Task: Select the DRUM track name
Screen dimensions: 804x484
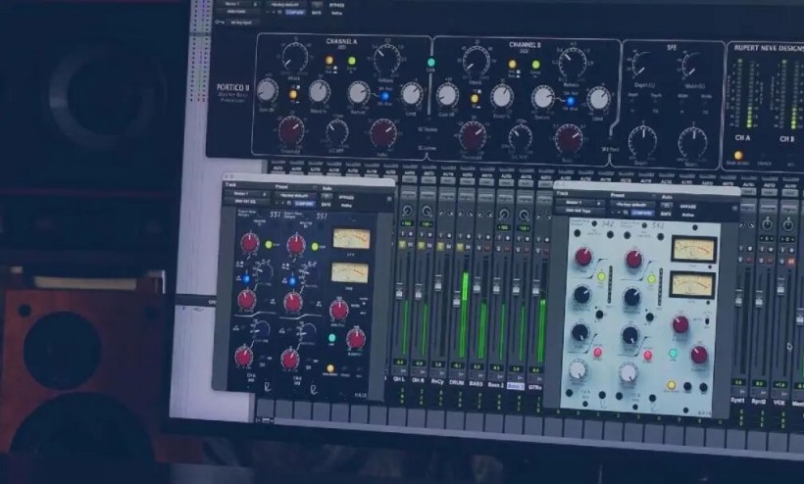Action: click(456, 383)
